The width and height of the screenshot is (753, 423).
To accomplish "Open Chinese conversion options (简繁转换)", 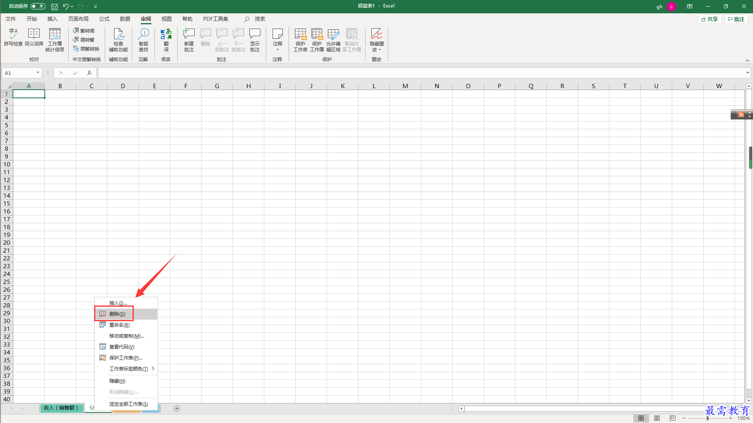I will tap(86, 49).
